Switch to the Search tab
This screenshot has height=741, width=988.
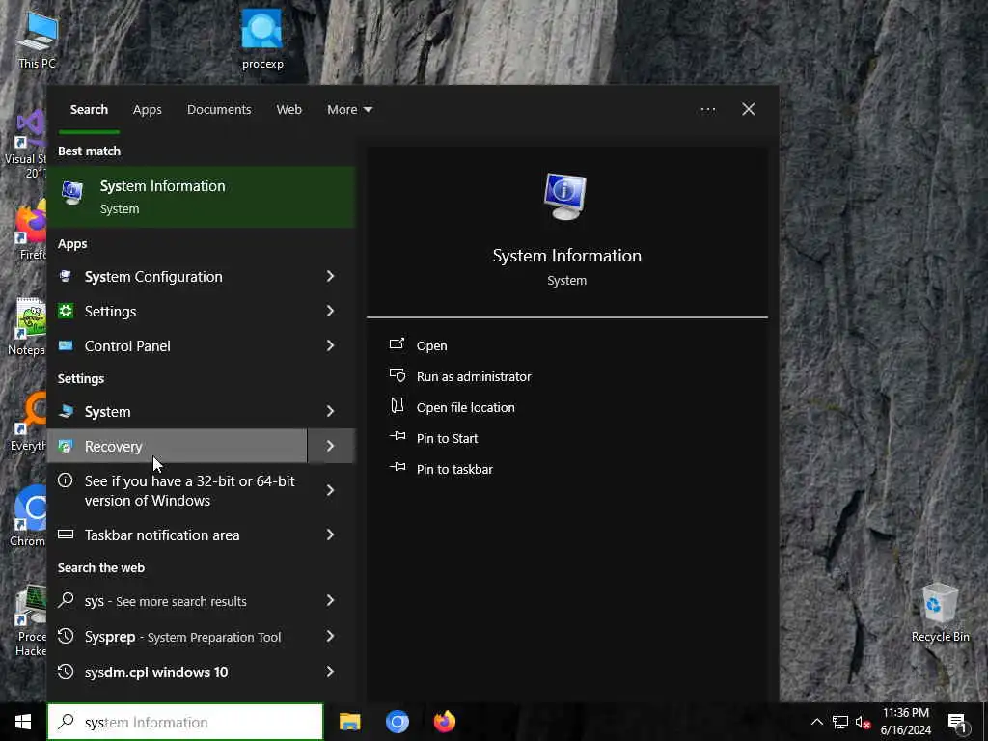point(89,110)
